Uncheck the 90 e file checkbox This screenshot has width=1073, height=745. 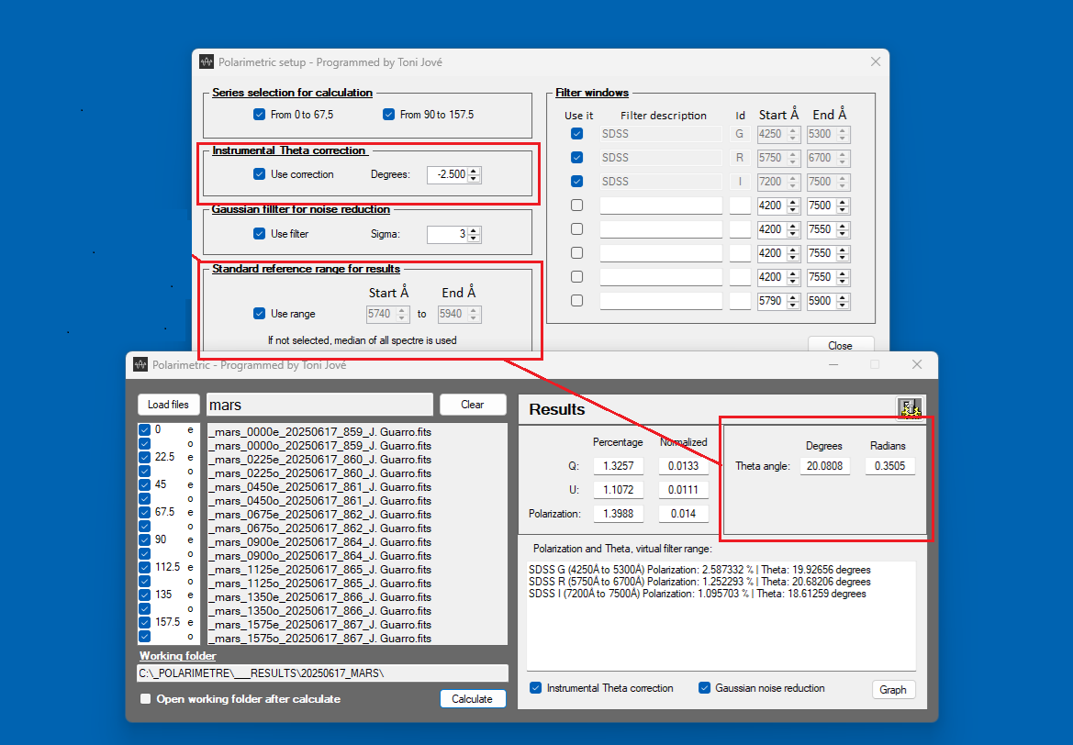pyautogui.click(x=144, y=539)
